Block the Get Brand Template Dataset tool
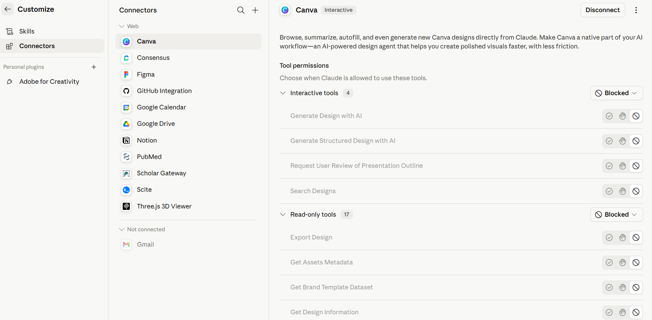 [x=636, y=287]
